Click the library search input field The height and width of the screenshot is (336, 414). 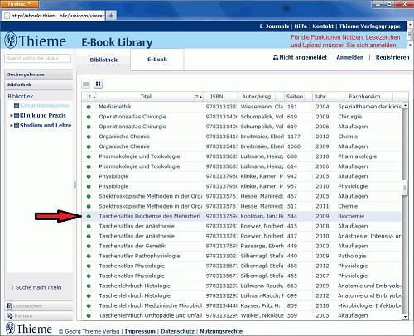pos(38,58)
